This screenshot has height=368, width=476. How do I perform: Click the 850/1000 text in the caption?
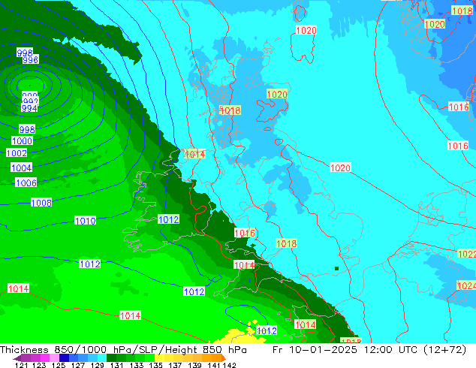click(80, 350)
